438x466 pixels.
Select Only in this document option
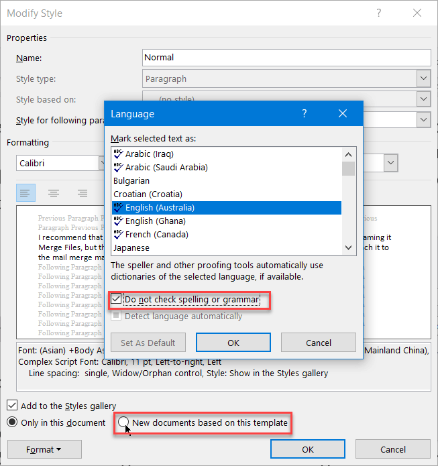point(12,422)
